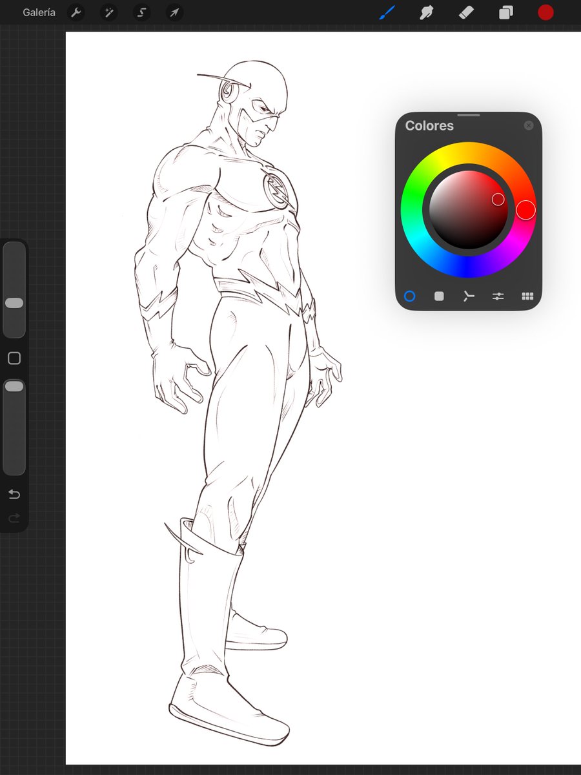Switch to the Harmony color tab

(469, 296)
